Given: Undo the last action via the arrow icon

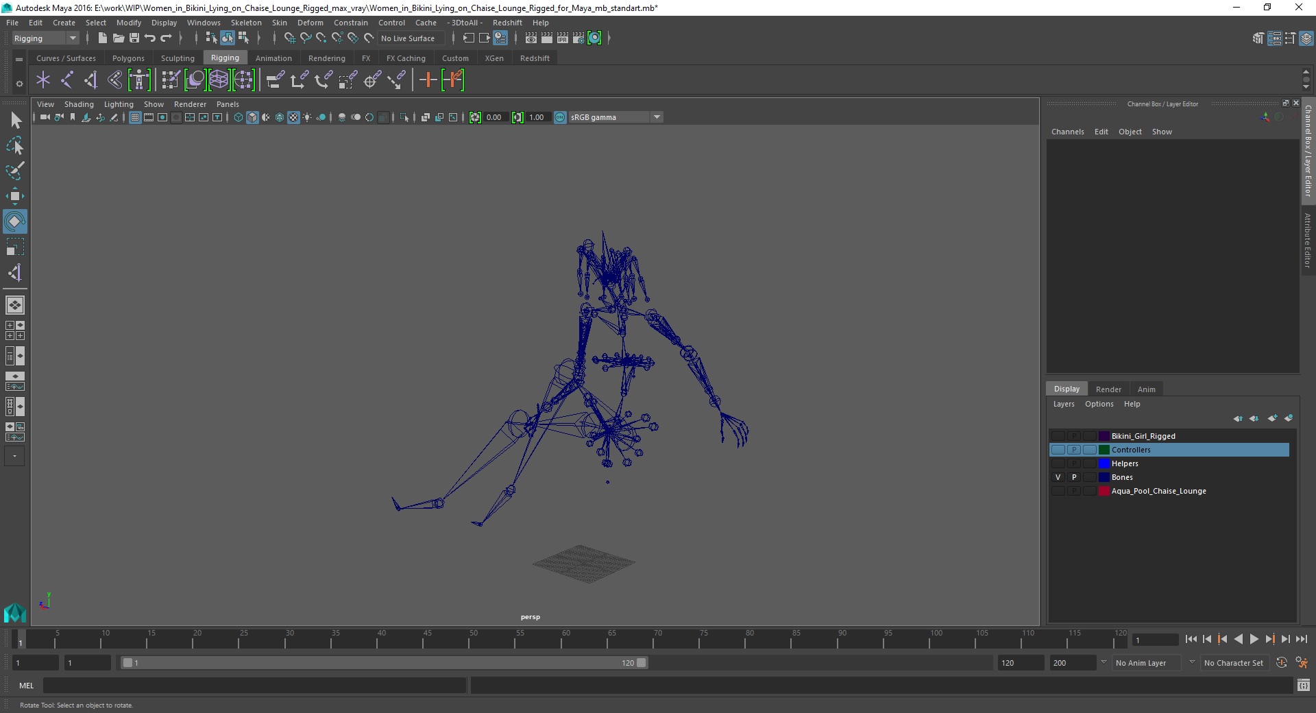Looking at the screenshot, I should pos(150,38).
